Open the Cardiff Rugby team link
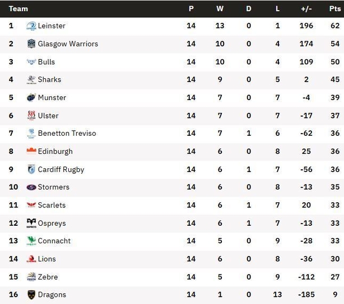Image resolution: width=344 pixels, height=304 pixels. tap(61, 170)
